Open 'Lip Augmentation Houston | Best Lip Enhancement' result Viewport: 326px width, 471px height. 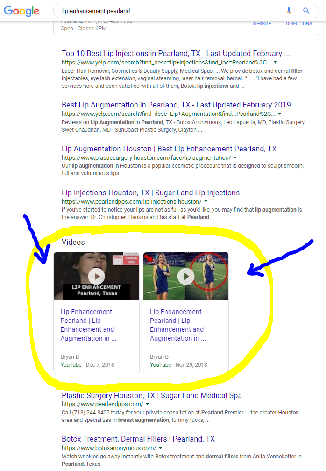pyautogui.click(x=169, y=149)
